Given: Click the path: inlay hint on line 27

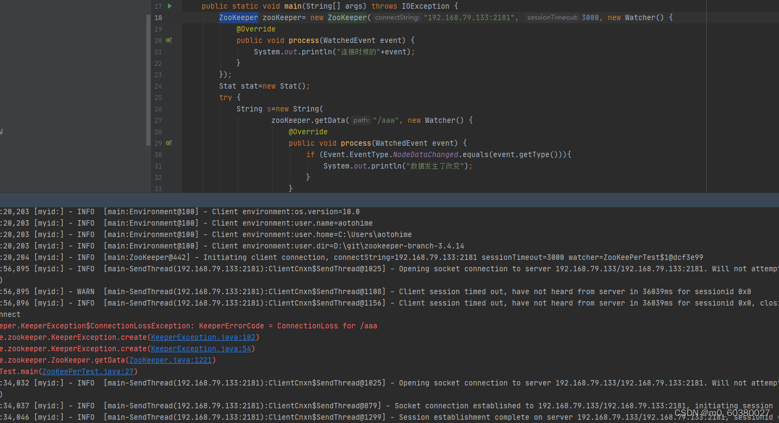Looking at the screenshot, I should coord(360,120).
